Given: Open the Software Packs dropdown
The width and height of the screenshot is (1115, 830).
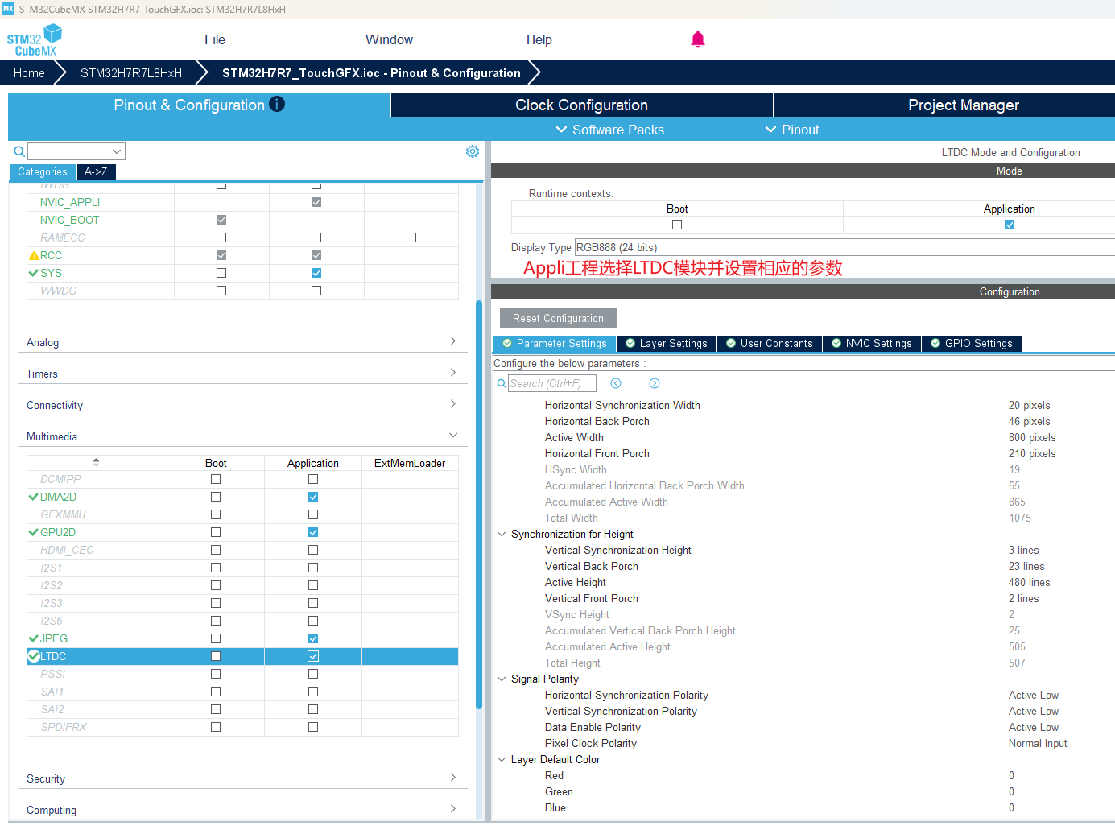Looking at the screenshot, I should [x=610, y=130].
